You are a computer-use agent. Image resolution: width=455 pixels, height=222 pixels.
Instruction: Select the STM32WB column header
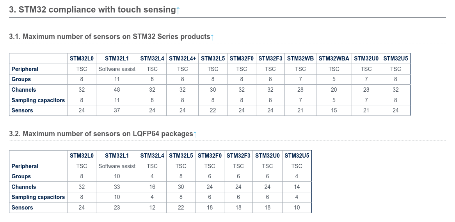300,59
